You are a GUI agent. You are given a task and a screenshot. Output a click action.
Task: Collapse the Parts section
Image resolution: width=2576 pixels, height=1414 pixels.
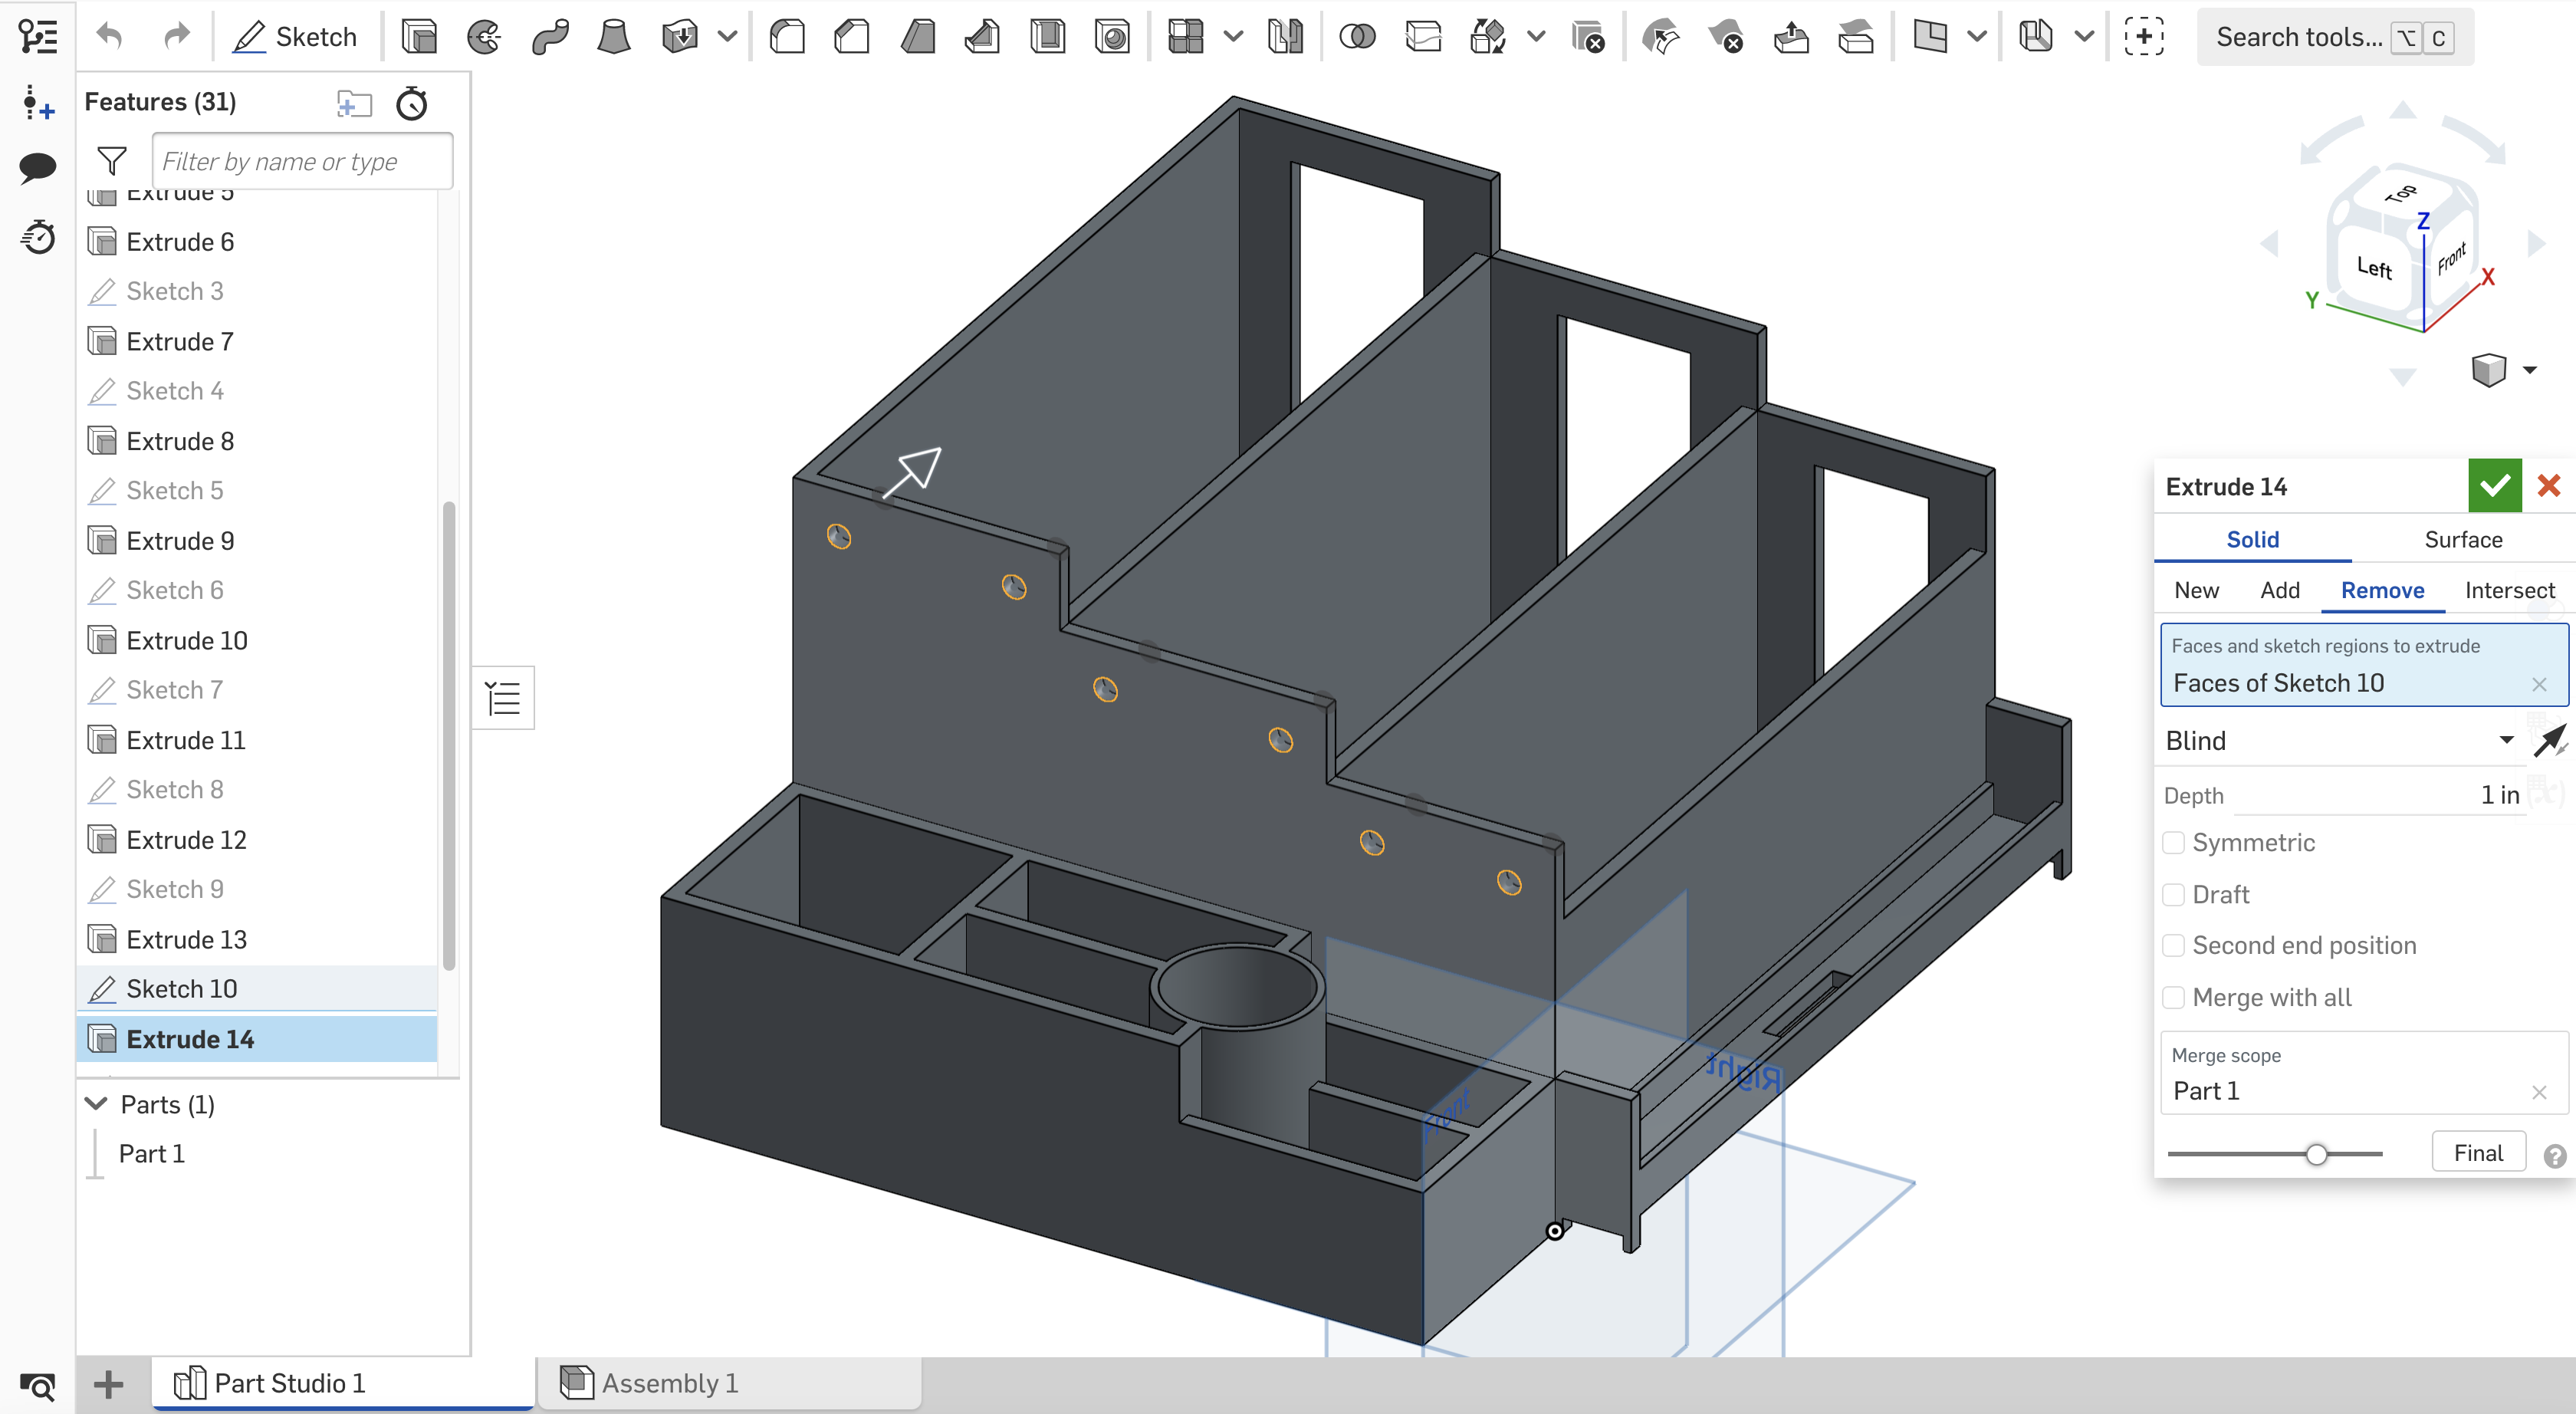[x=96, y=1104]
